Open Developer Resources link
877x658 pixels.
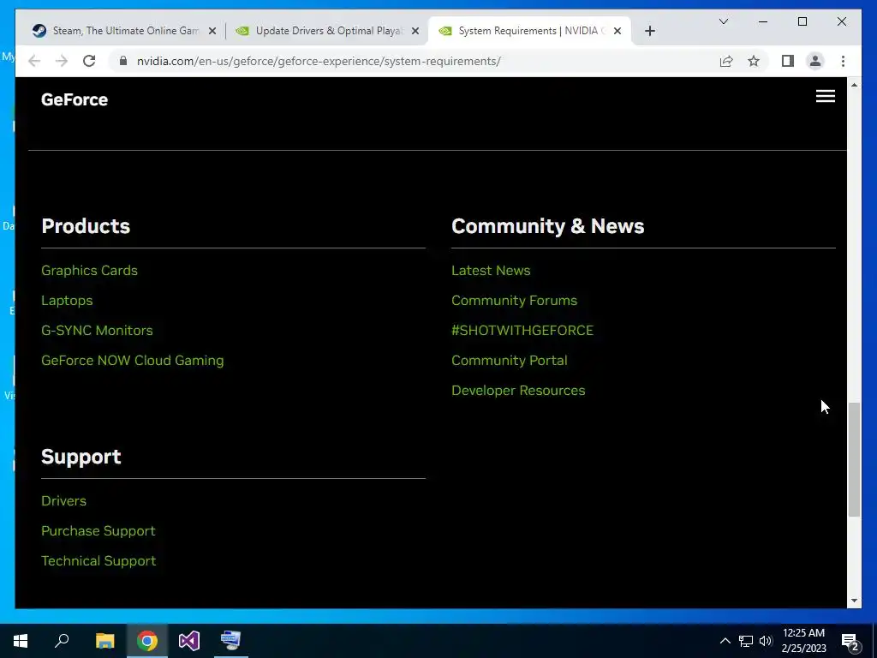[x=518, y=391]
